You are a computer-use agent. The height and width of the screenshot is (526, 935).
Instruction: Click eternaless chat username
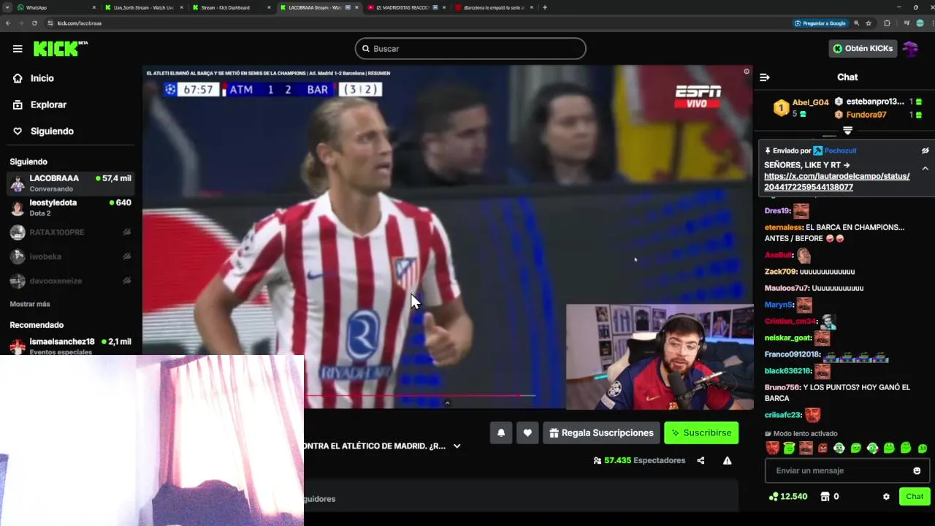pos(783,228)
